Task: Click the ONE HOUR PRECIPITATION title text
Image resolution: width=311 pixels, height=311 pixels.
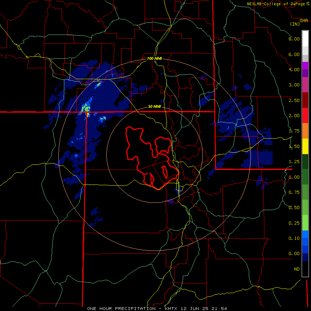Action: tap(121, 309)
